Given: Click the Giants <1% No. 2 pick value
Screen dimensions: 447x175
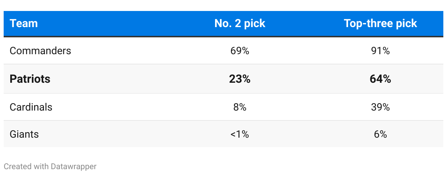Looking at the screenshot, I should point(240,134).
